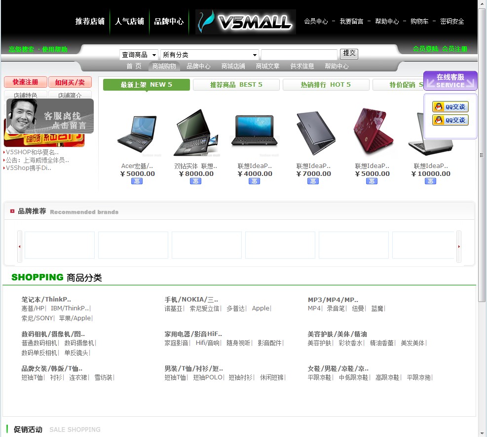Open subcategory 录音笔
The image size is (487, 437).
(336, 308)
